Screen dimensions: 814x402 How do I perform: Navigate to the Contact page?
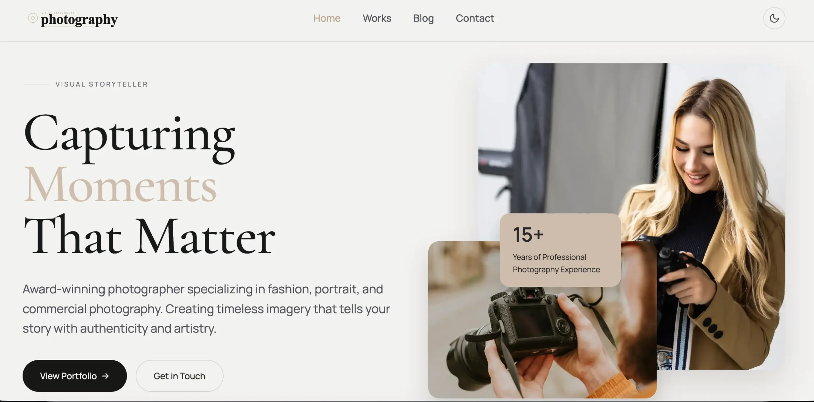475,18
